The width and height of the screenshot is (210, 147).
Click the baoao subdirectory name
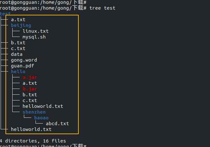(x=41, y=118)
